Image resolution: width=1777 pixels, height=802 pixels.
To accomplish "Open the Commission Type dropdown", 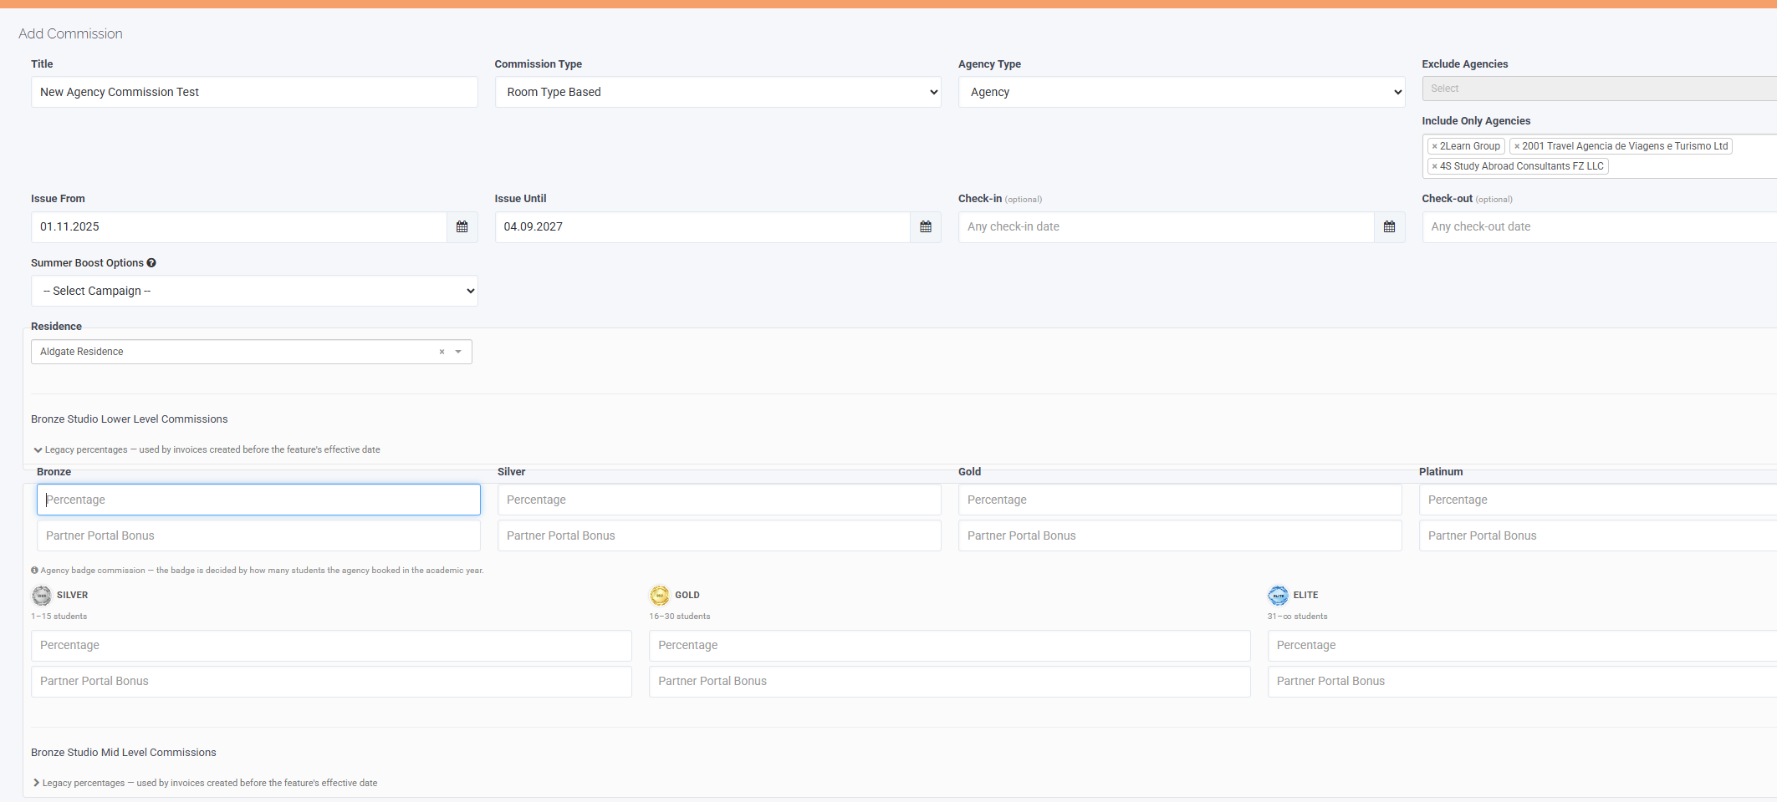I will coord(717,92).
